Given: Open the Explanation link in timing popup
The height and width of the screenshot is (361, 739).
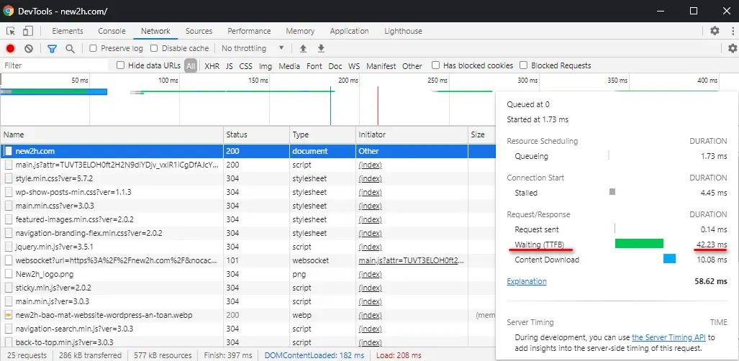Looking at the screenshot, I should [527, 281].
